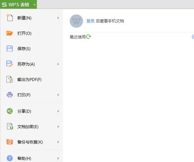Open the WPS 表格 dropdown arrow
194x162 pixels.
35,5
